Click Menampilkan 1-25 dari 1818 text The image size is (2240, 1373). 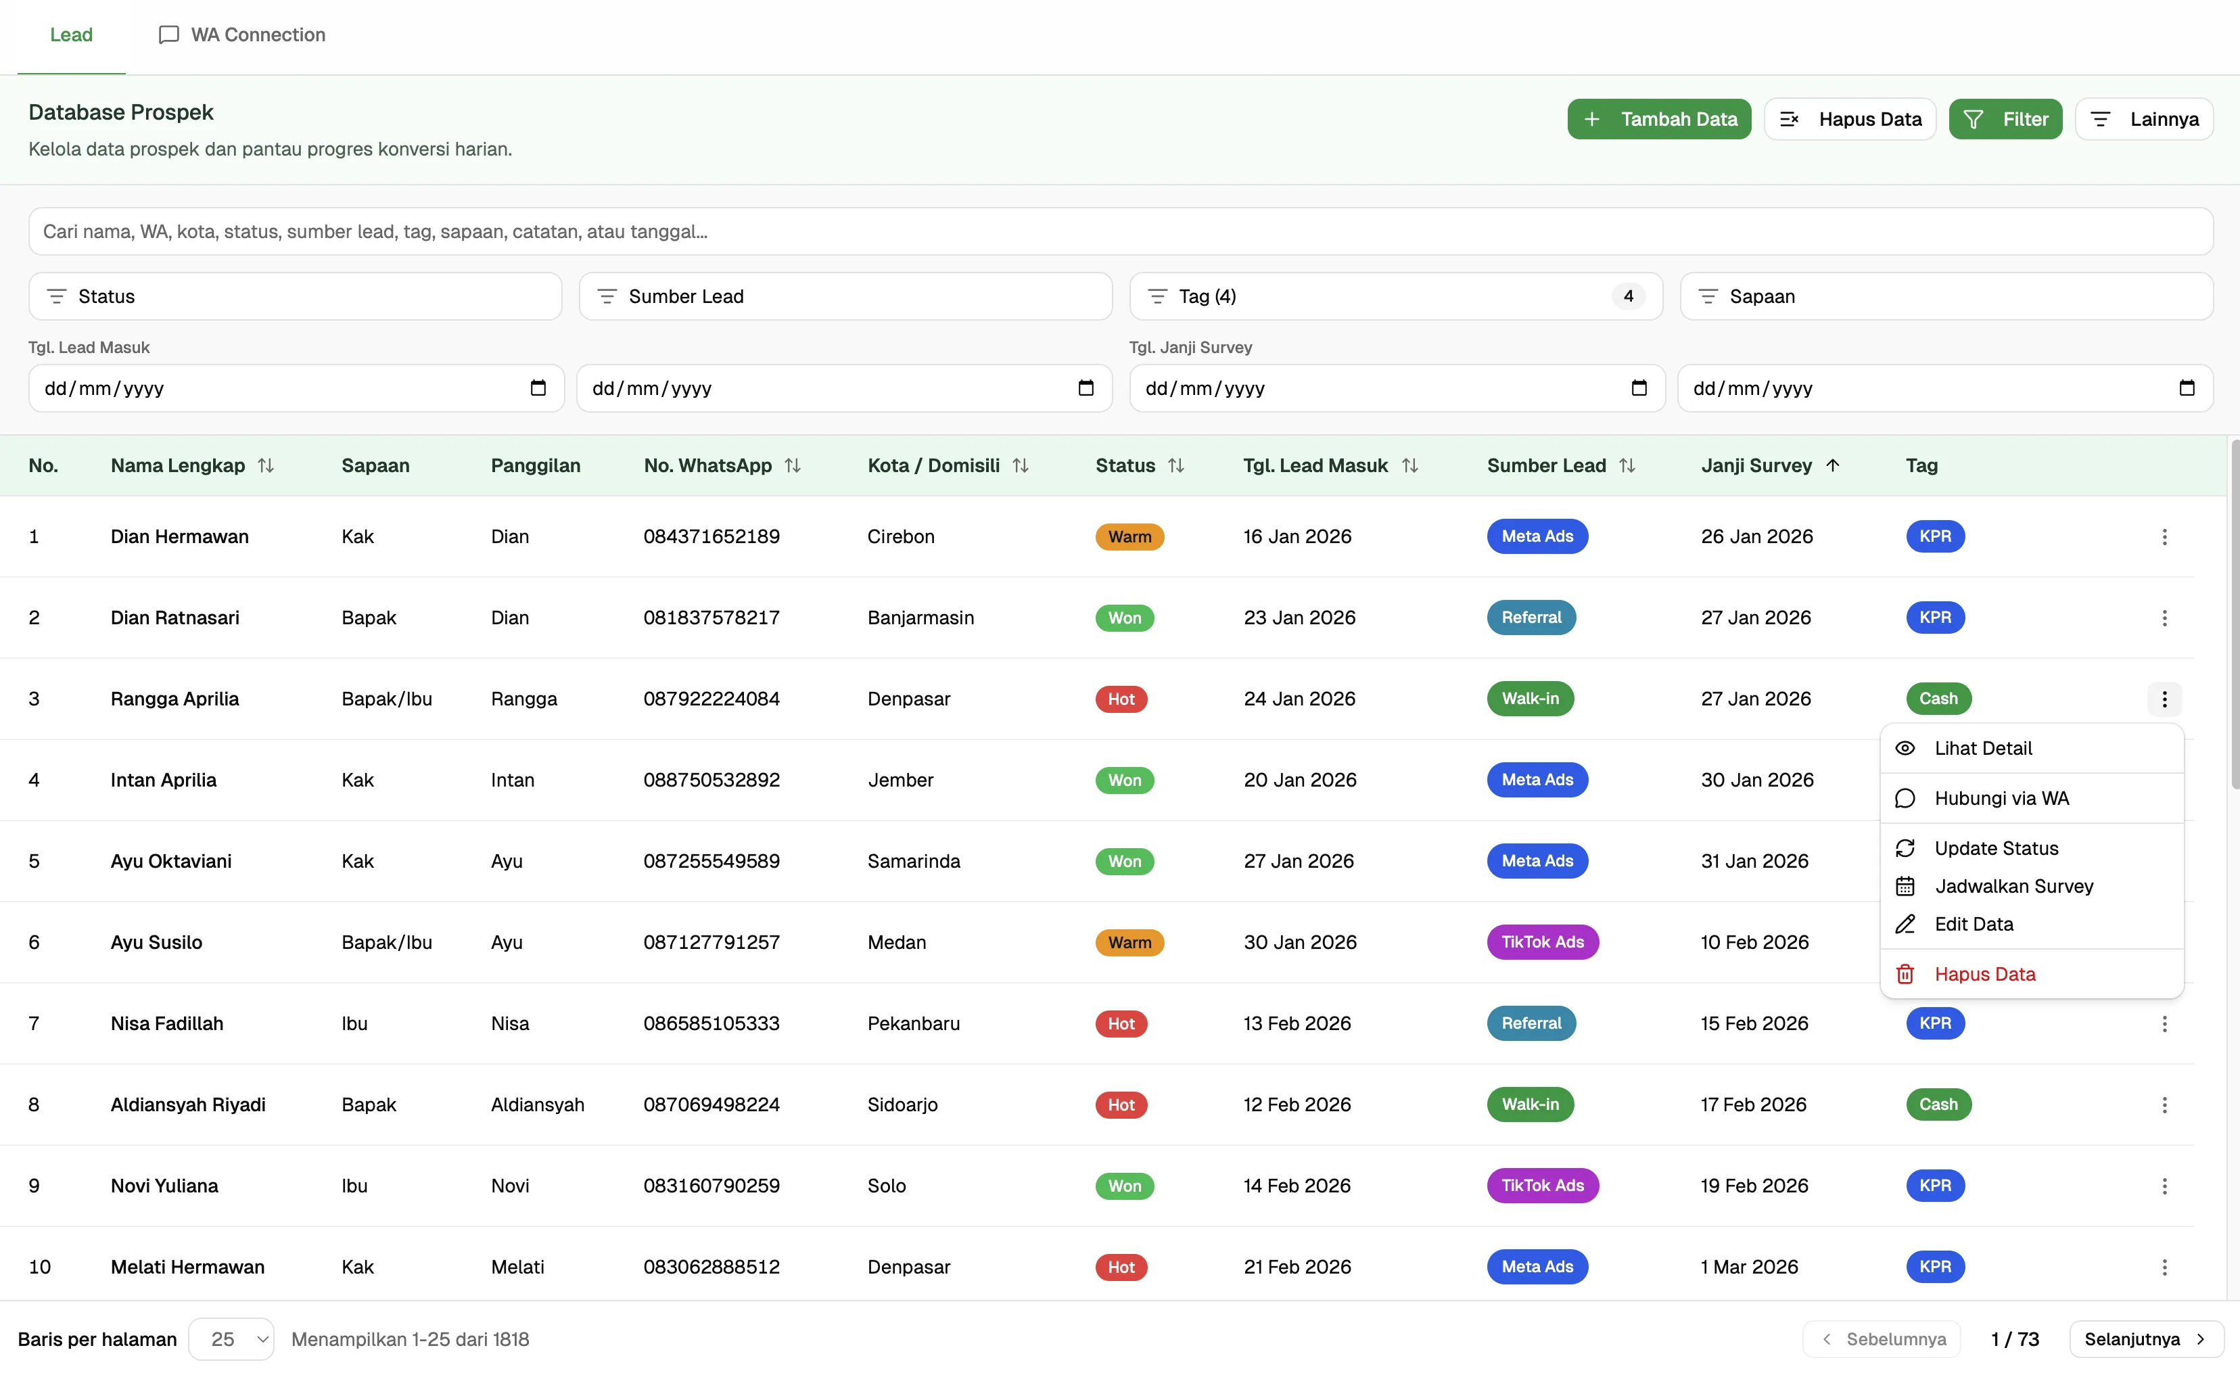tap(410, 1339)
